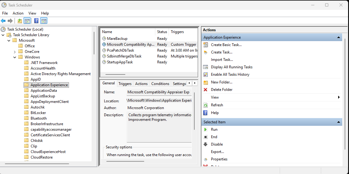Click the blue Help toolbar icon
Screen dimensions: 349x174
pyautogui.click(x=37, y=21)
